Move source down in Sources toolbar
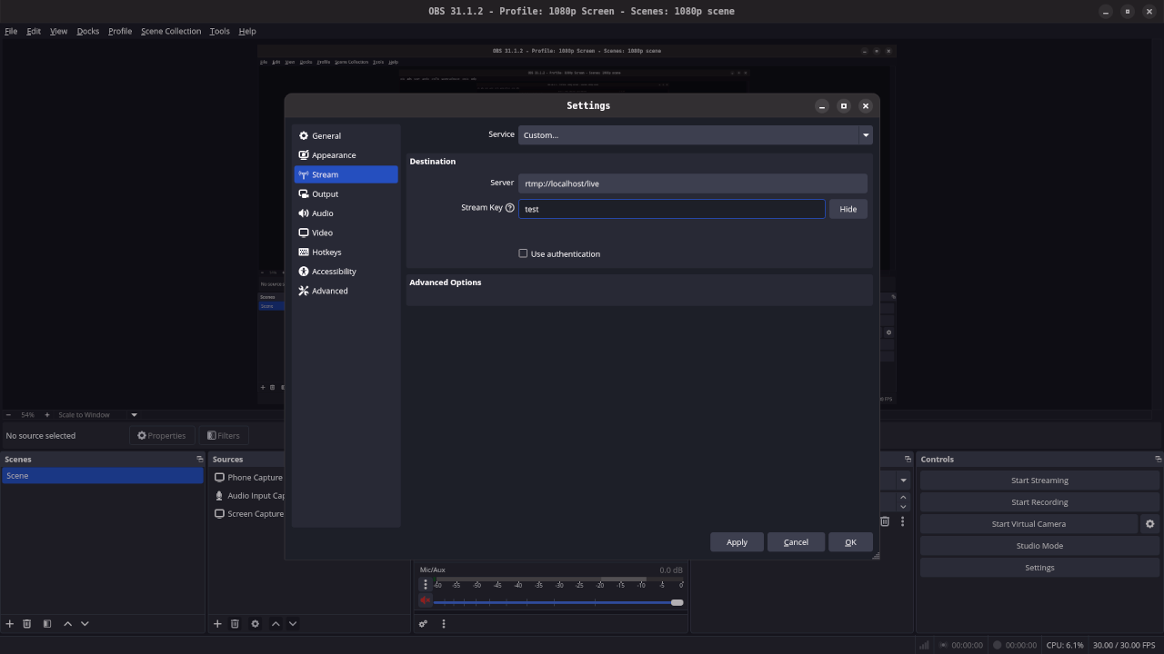The width and height of the screenshot is (1164, 654). click(293, 623)
